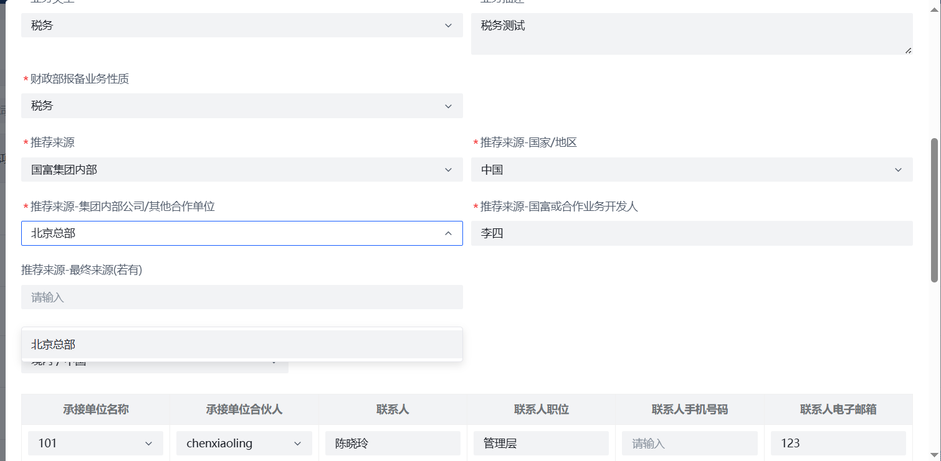Click the 李四 business developer field
The width and height of the screenshot is (941, 461).
(x=691, y=233)
